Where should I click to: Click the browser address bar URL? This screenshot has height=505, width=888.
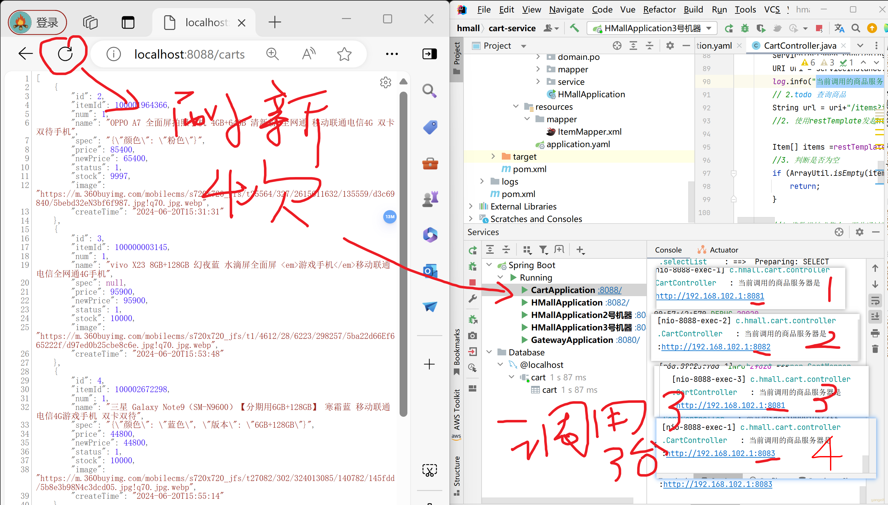189,54
